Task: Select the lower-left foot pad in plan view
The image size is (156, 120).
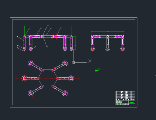Action: pyautogui.click(x=31, y=93)
